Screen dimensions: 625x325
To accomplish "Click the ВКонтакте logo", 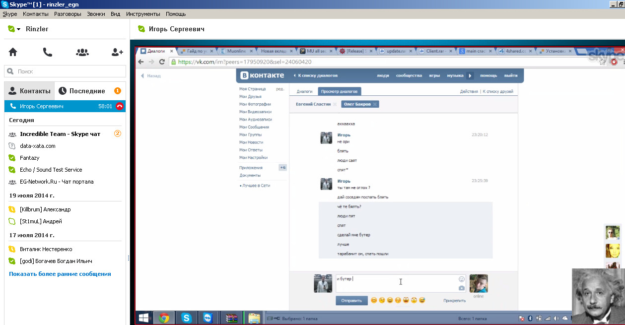I will [x=262, y=75].
